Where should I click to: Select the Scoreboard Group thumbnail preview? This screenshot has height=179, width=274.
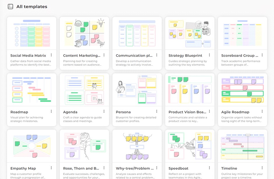(x=243, y=33)
